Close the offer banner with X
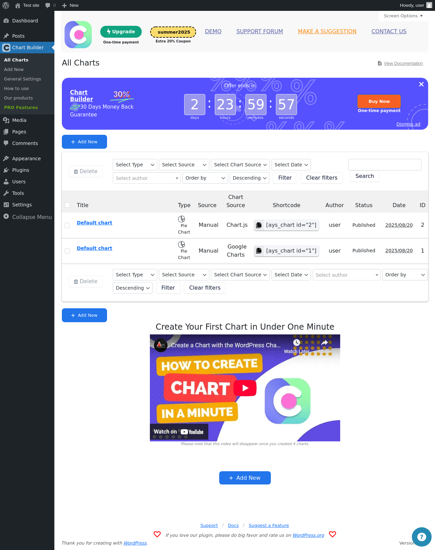 (421, 84)
